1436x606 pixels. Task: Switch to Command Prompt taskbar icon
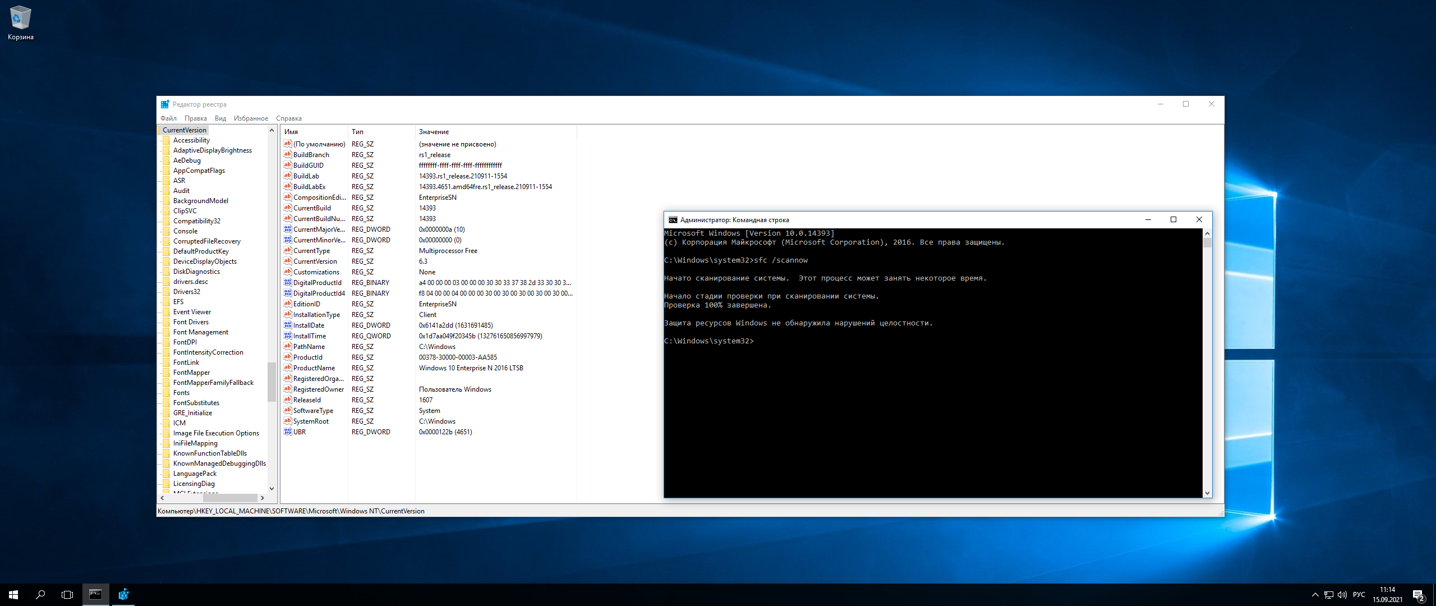(96, 595)
